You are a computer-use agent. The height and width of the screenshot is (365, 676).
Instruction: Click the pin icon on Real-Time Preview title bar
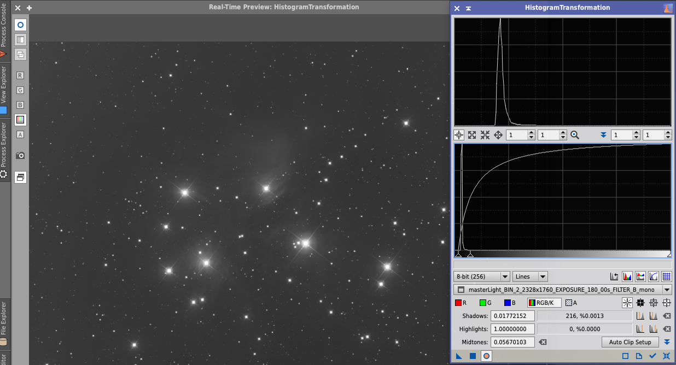point(30,8)
